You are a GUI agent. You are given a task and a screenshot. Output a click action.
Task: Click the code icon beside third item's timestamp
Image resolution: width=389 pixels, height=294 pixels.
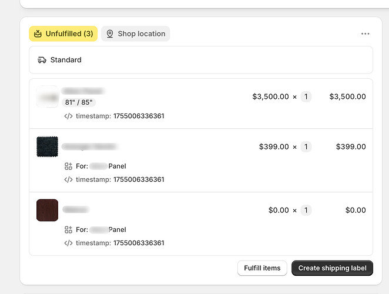pos(69,243)
